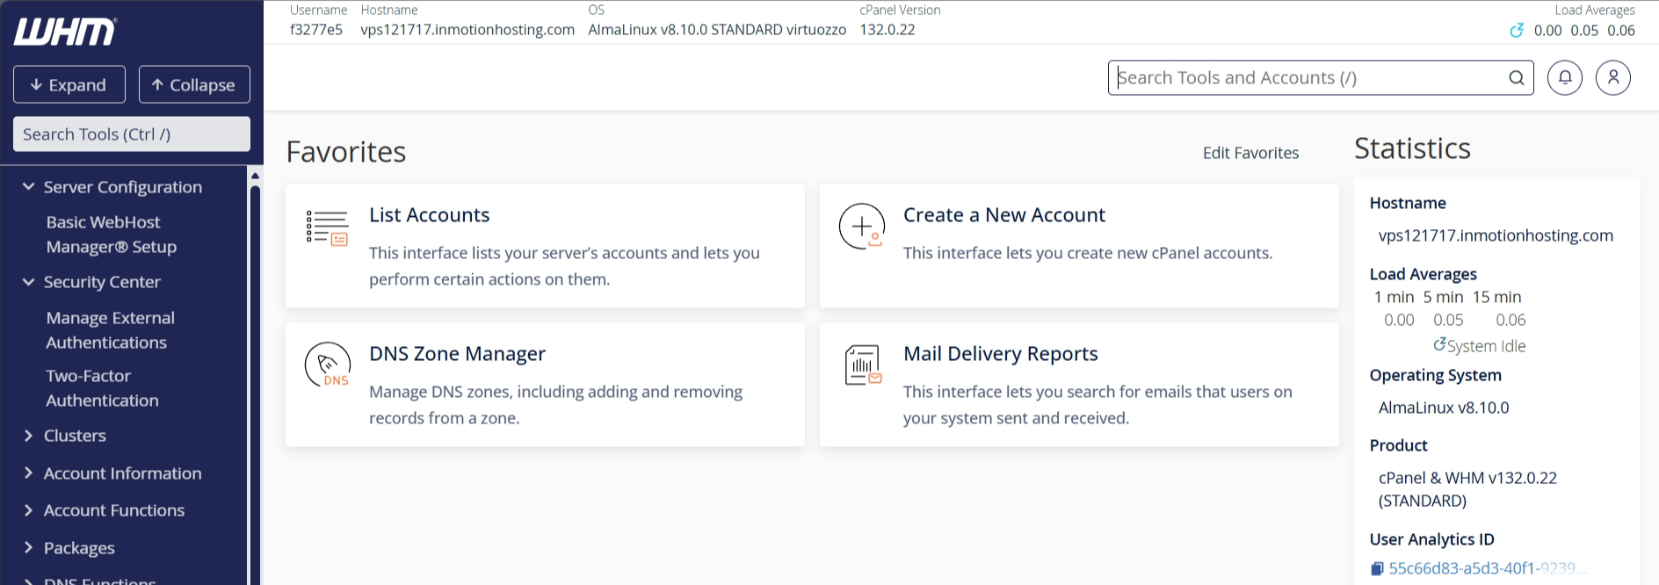
Task: Focus the Search Tools sidebar field
Action: 132,134
